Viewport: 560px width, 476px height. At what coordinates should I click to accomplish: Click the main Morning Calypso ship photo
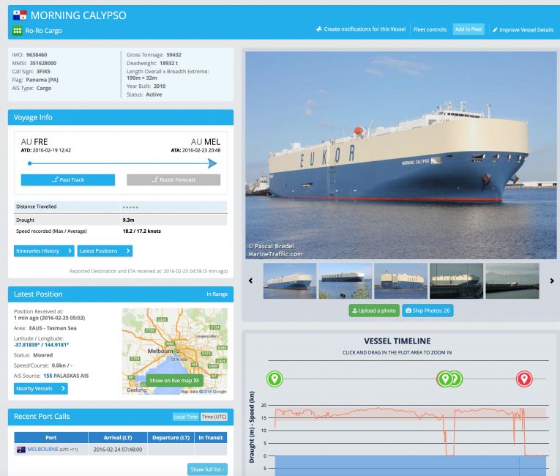point(400,155)
